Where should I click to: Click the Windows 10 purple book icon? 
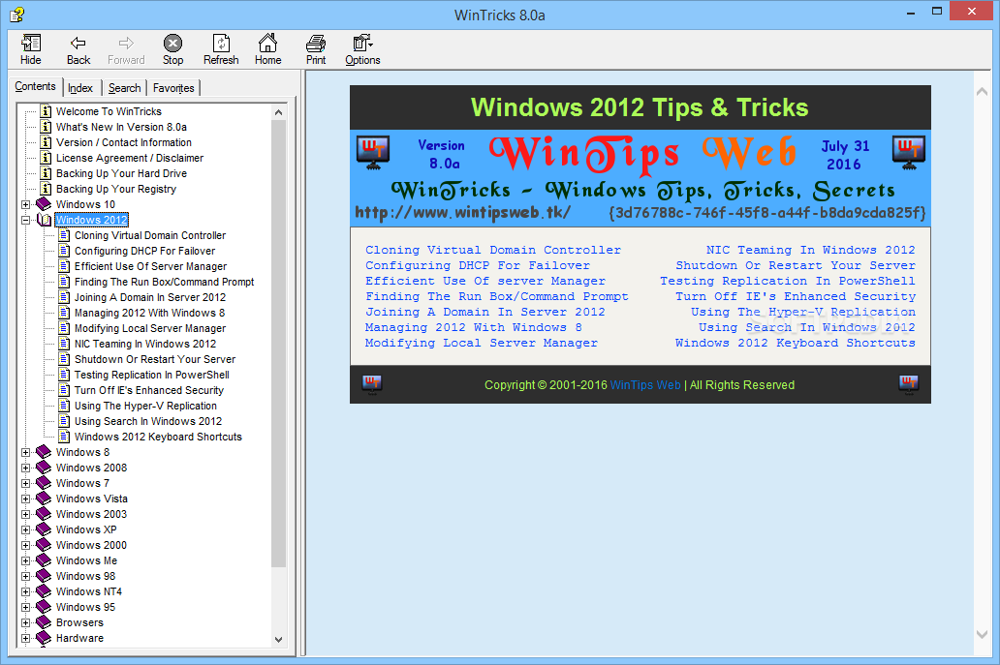click(44, 204)
